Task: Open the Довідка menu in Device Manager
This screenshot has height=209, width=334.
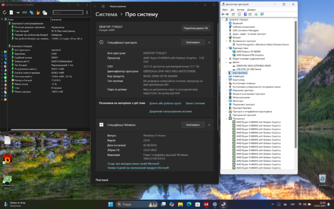Action: point(251,10)
